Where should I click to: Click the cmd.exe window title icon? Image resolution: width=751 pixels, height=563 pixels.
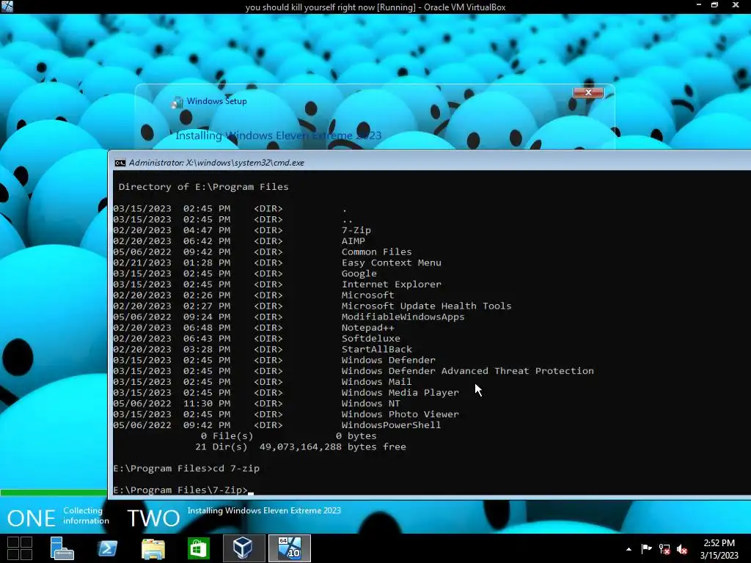pos(120,163)
